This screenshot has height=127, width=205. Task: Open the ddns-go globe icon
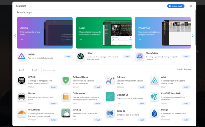[x=110, y=113]
